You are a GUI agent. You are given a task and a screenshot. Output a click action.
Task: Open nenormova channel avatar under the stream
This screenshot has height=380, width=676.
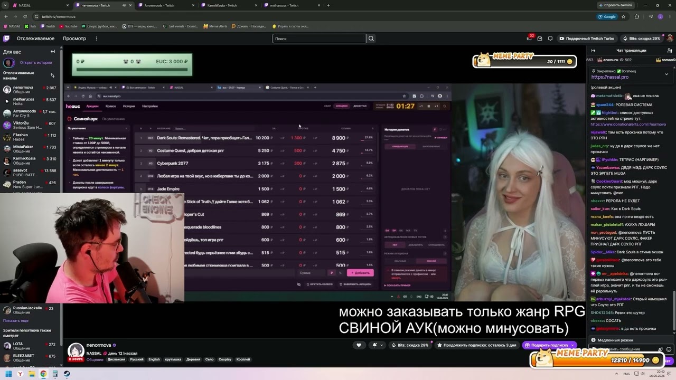pos(76,351)
